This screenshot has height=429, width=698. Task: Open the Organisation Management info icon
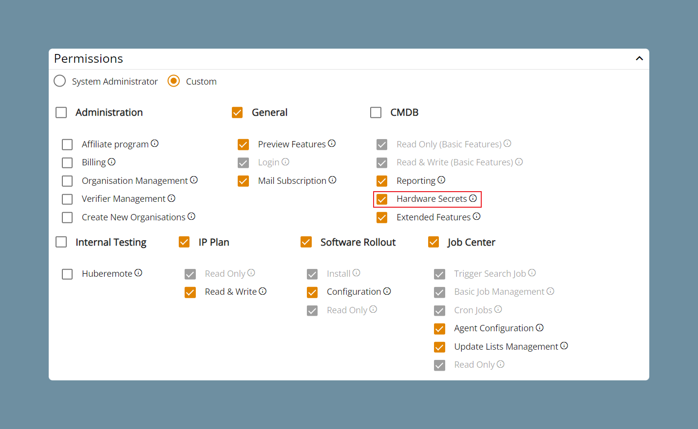194,180
